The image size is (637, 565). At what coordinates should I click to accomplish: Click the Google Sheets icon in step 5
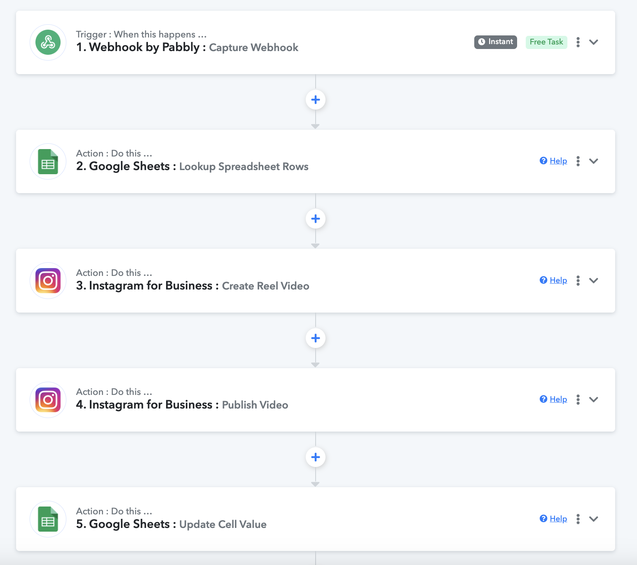(48, 519)
